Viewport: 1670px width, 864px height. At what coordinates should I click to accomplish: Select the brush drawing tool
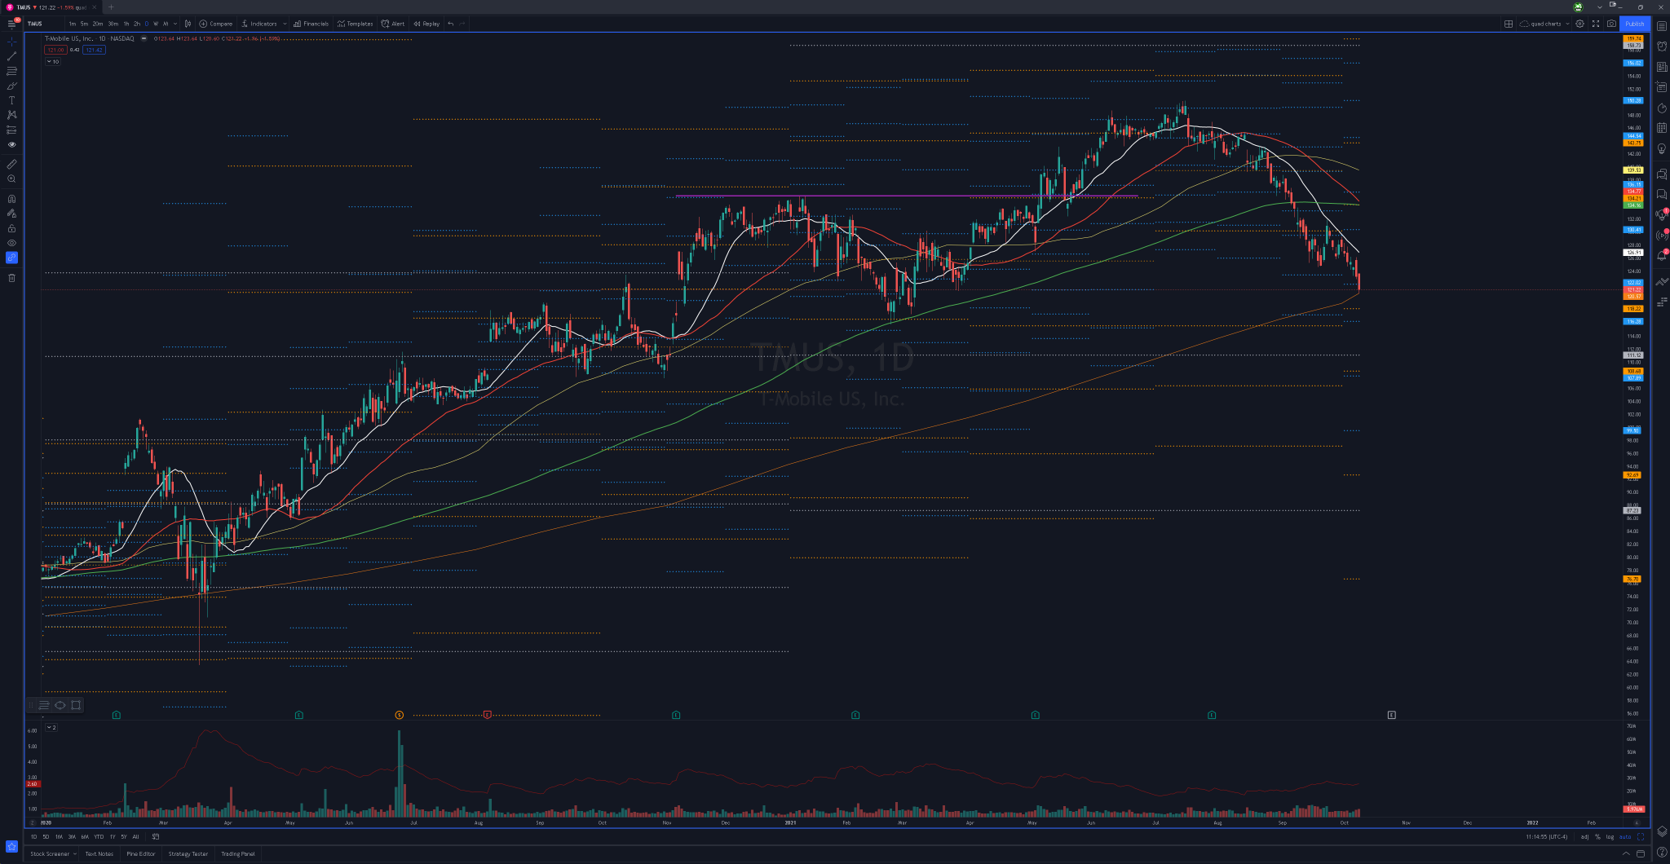pos(11,86)
